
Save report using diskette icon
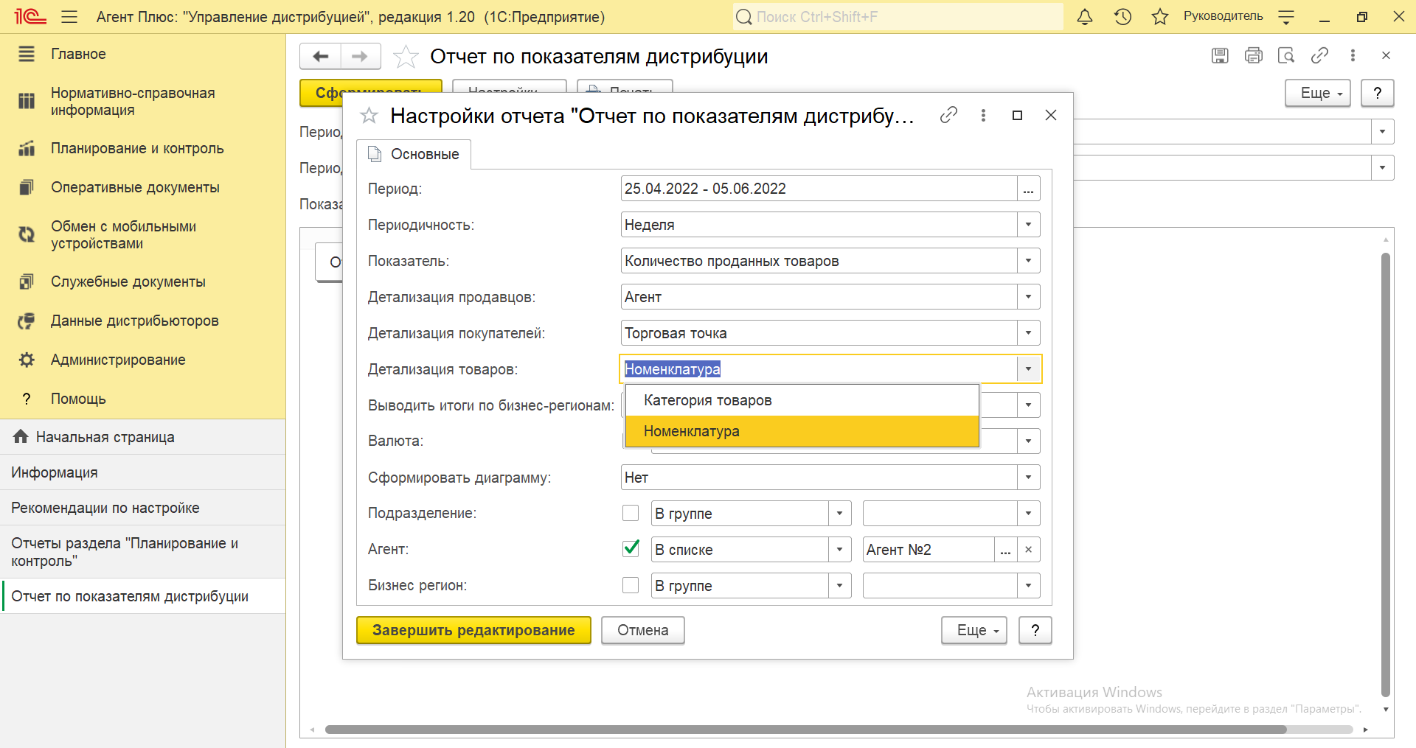point(1220,55)
